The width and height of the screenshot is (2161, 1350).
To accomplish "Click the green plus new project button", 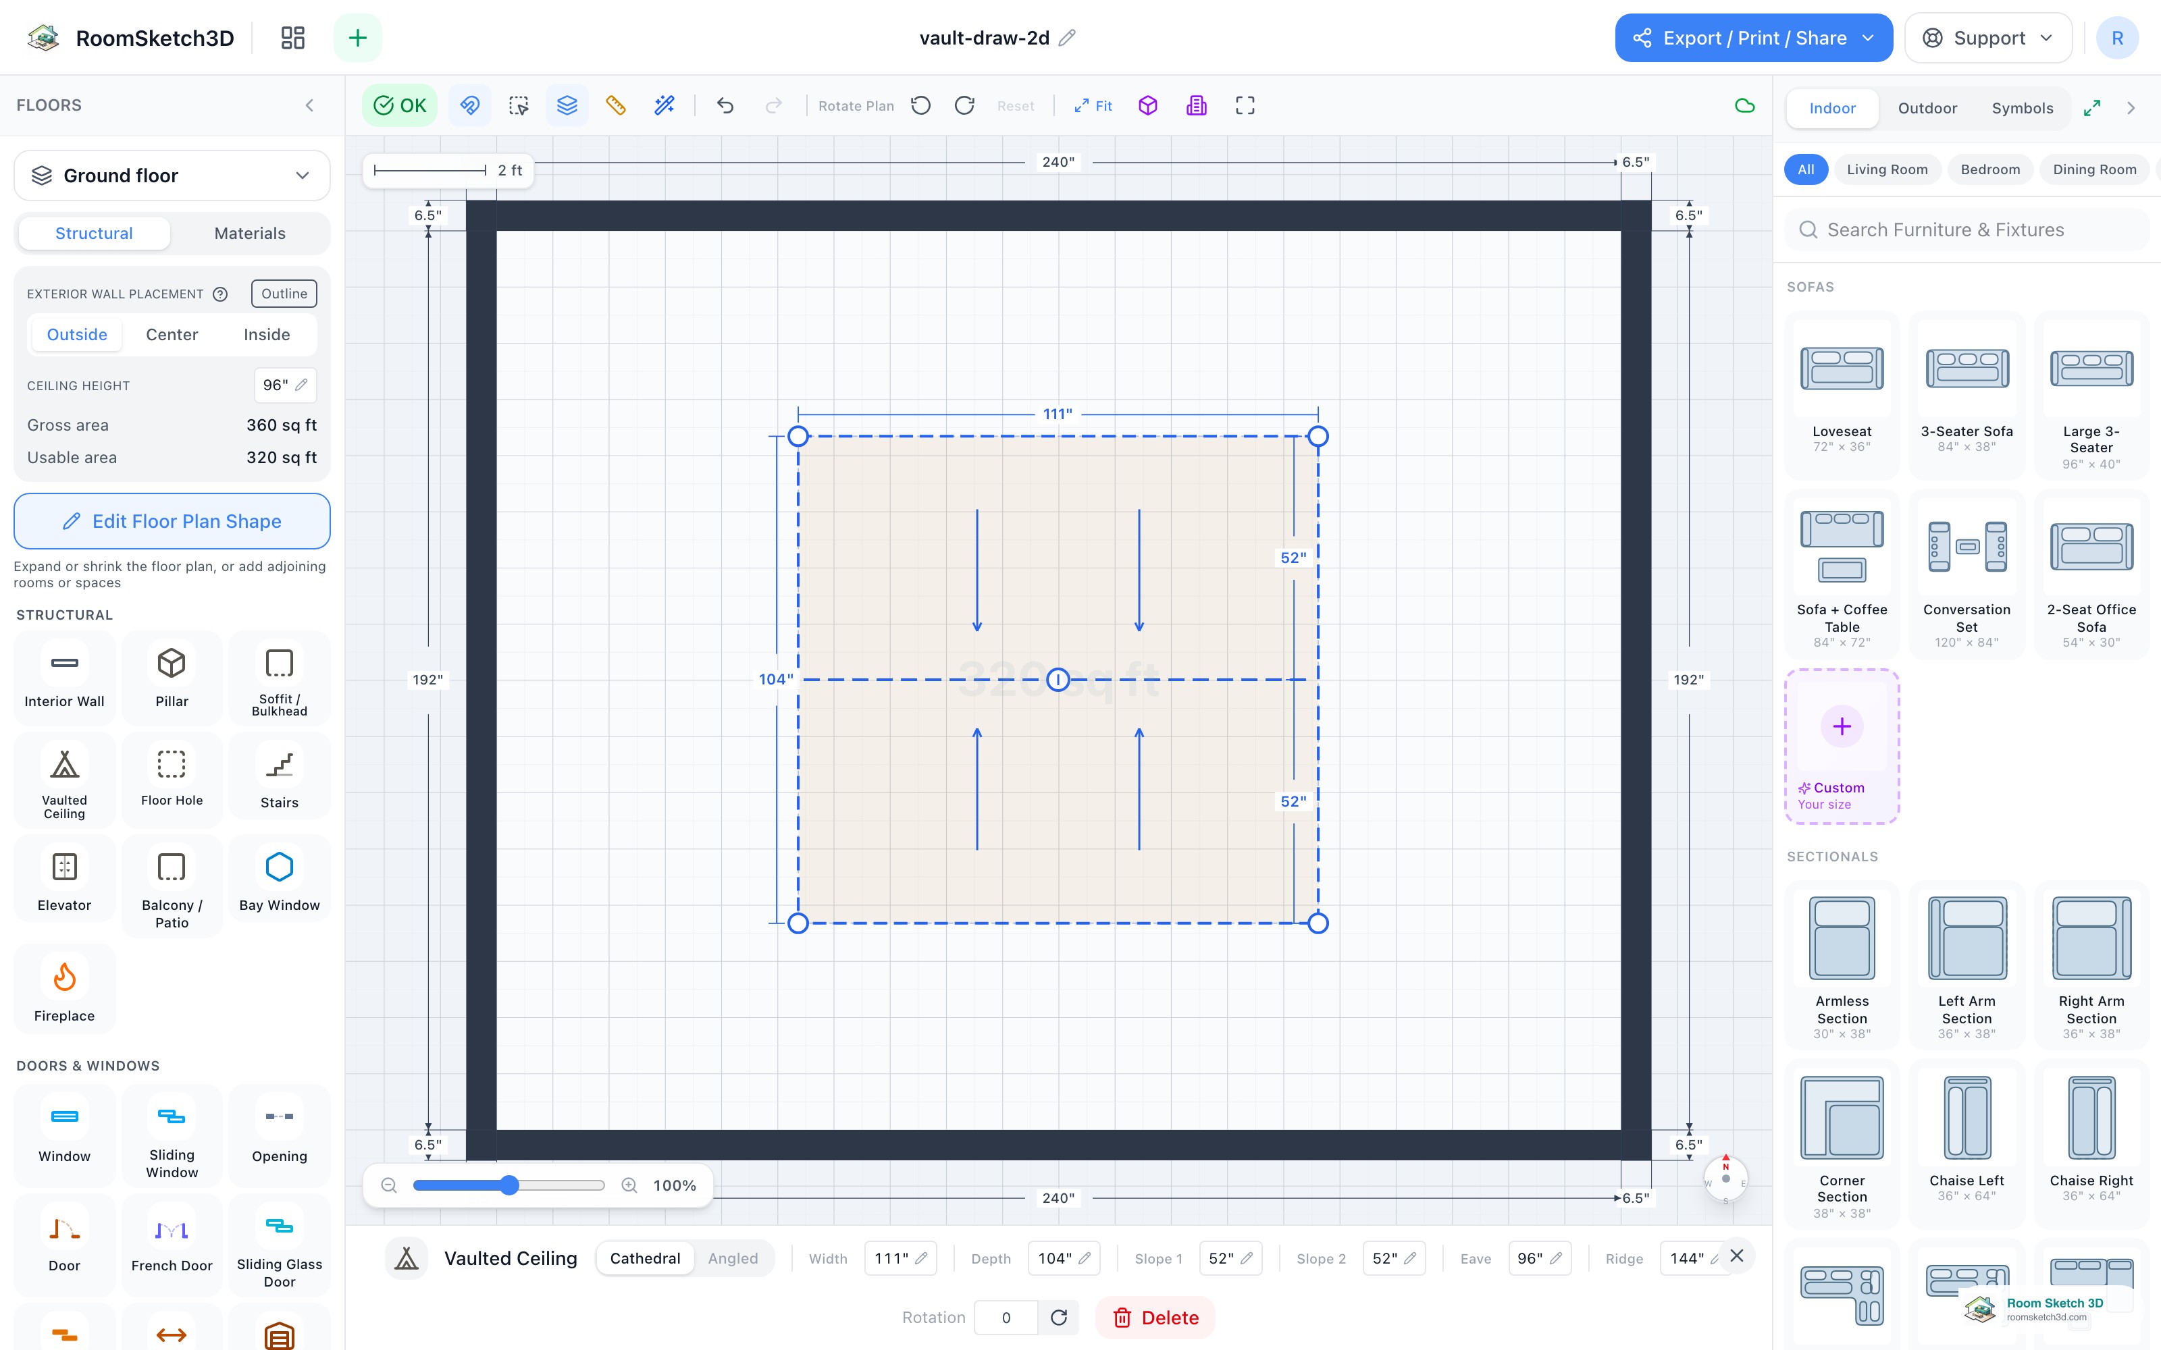I will [x=357, y=38].
